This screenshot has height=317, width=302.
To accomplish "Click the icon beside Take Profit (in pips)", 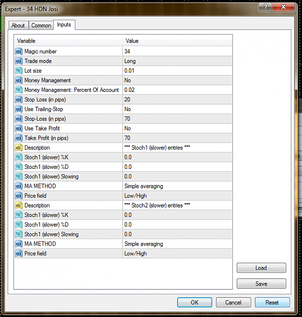I will [18, 138].
